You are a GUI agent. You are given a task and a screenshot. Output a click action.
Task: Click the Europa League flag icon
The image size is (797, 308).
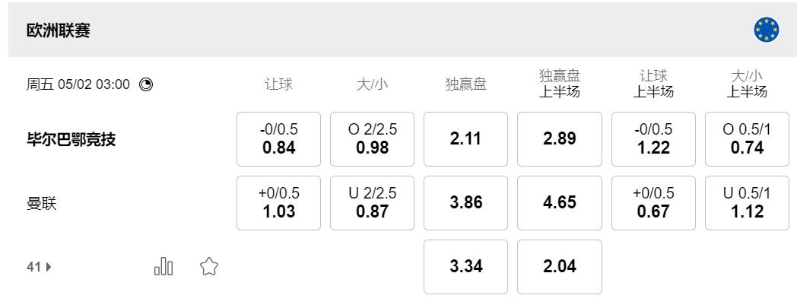click(x=766, y=30)
